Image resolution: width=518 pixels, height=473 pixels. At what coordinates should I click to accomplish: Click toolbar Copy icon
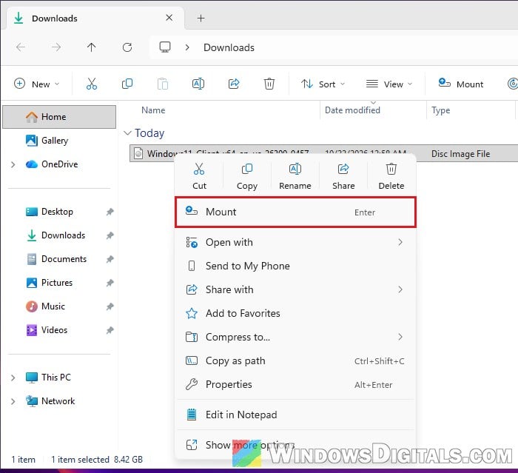coord(127,84)
